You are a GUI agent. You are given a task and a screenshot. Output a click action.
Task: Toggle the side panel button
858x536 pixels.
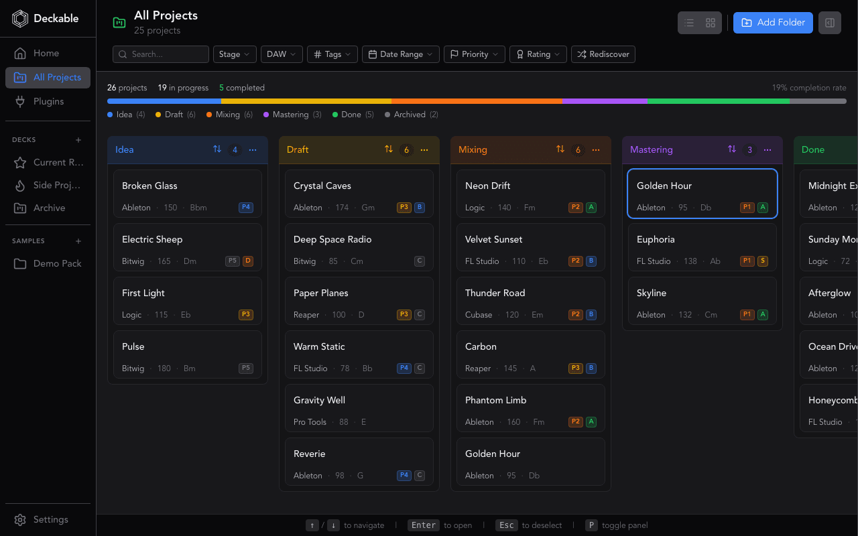830,23
